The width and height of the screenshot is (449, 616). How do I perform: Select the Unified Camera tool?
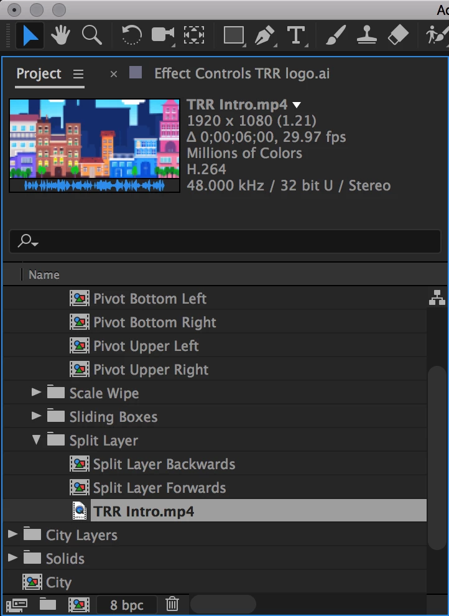tap(164, 35)
